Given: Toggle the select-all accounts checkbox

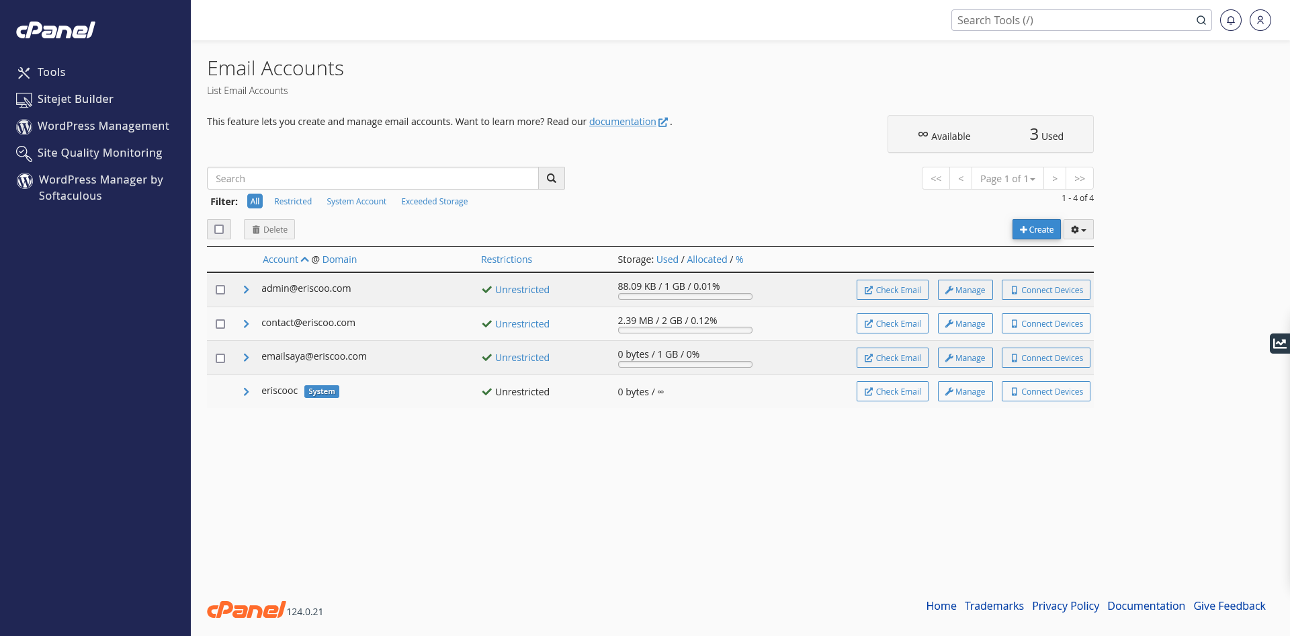Looking at the screenshot, I should tap(219, 229).
